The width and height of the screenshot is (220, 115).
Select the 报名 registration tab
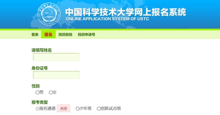tap(48, 34)
